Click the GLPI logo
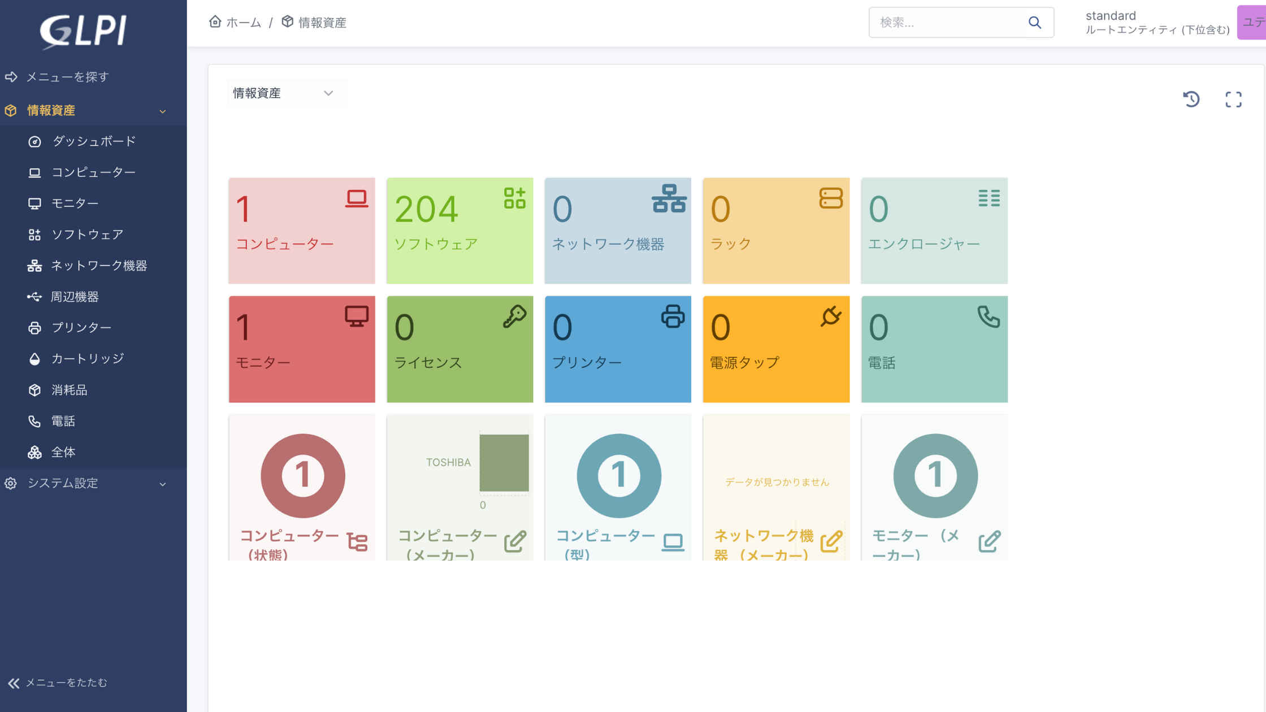Image resolution: width=1266 pixels, height=712 pixels. click(x=83, y=31)
